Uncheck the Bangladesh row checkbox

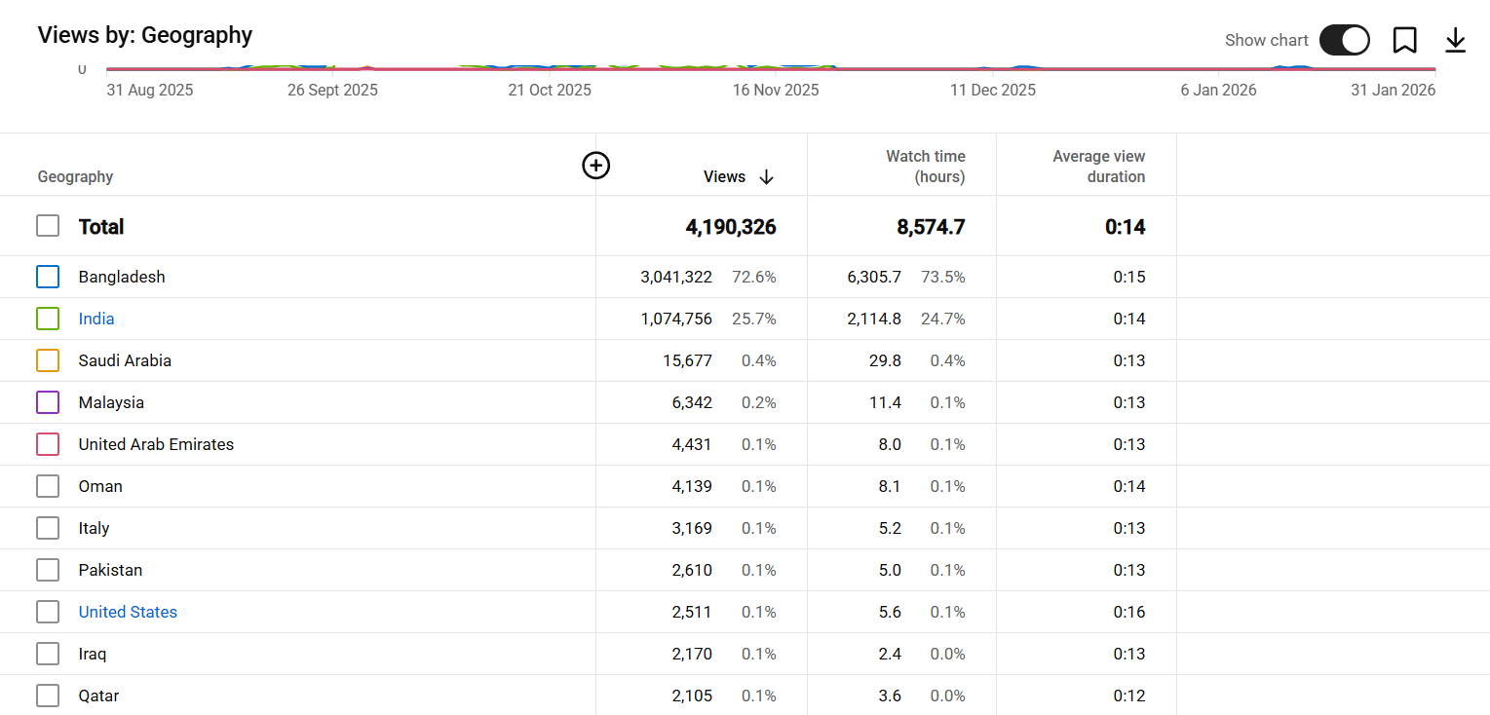[48, 277]
